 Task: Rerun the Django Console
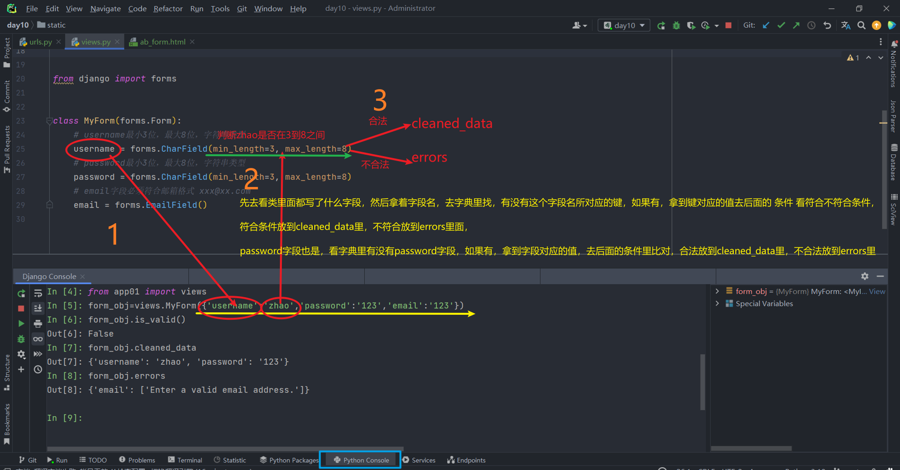click(x=21, y=294)
